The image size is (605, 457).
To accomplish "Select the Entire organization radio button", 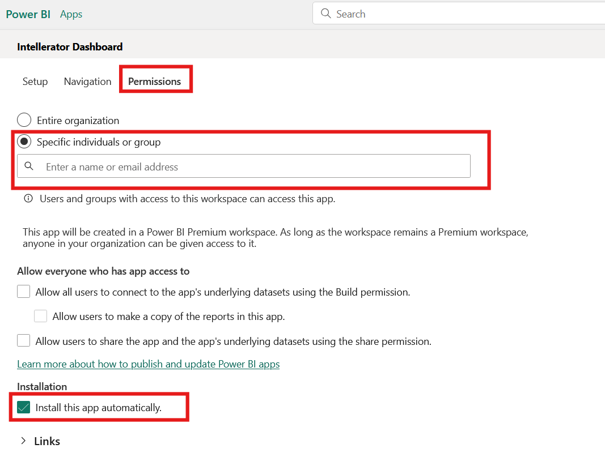I will 24,121.
